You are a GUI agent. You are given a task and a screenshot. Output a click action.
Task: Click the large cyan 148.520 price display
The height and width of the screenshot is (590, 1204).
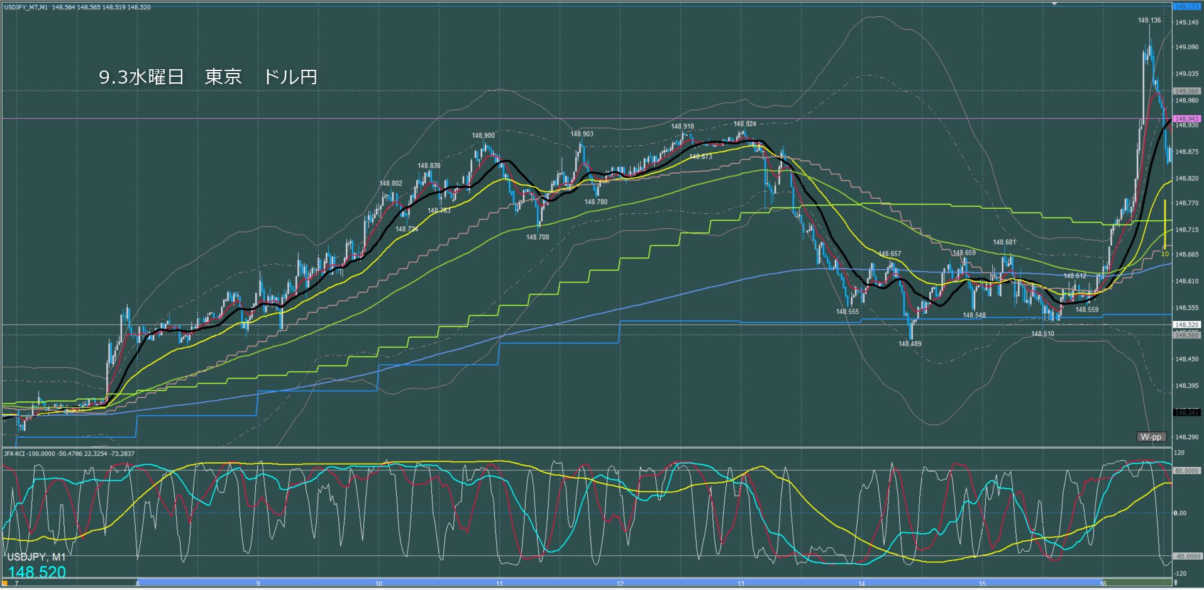[x=36, y=572]
